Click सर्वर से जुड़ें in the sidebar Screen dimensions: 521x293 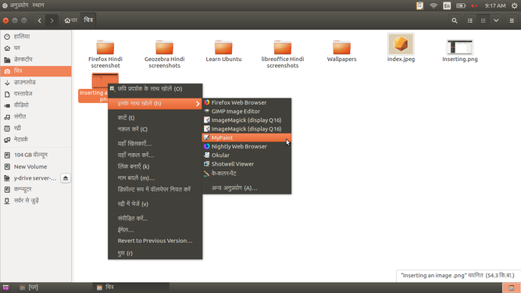point(36,201)
